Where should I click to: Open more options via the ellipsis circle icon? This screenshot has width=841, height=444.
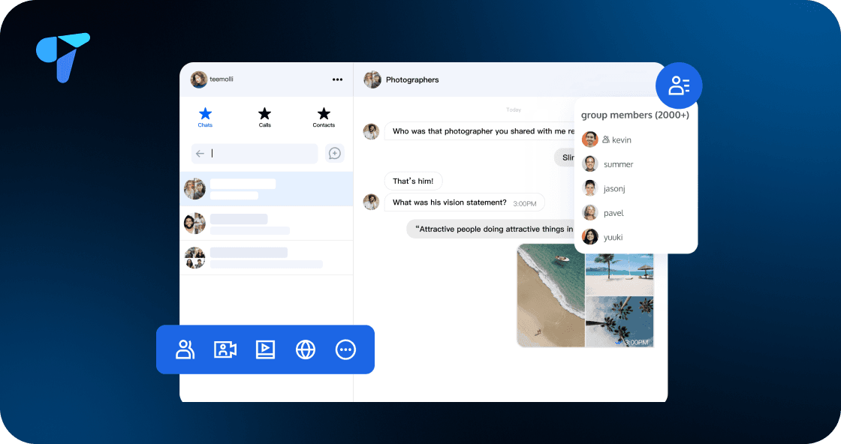pos(345,349)
